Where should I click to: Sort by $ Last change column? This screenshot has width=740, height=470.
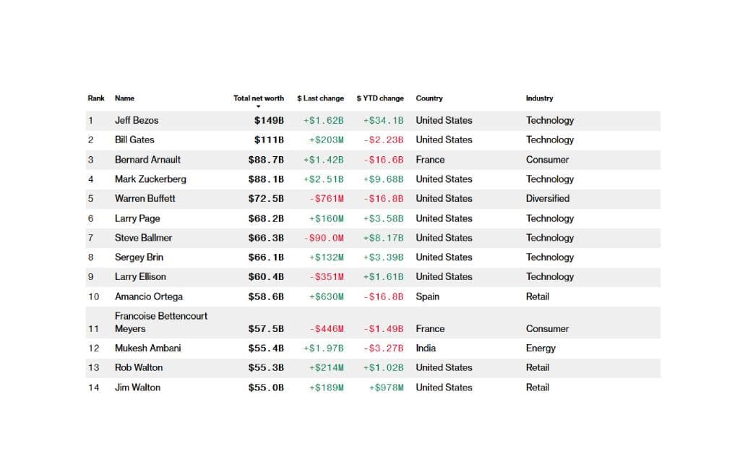[x=320, y=98]
